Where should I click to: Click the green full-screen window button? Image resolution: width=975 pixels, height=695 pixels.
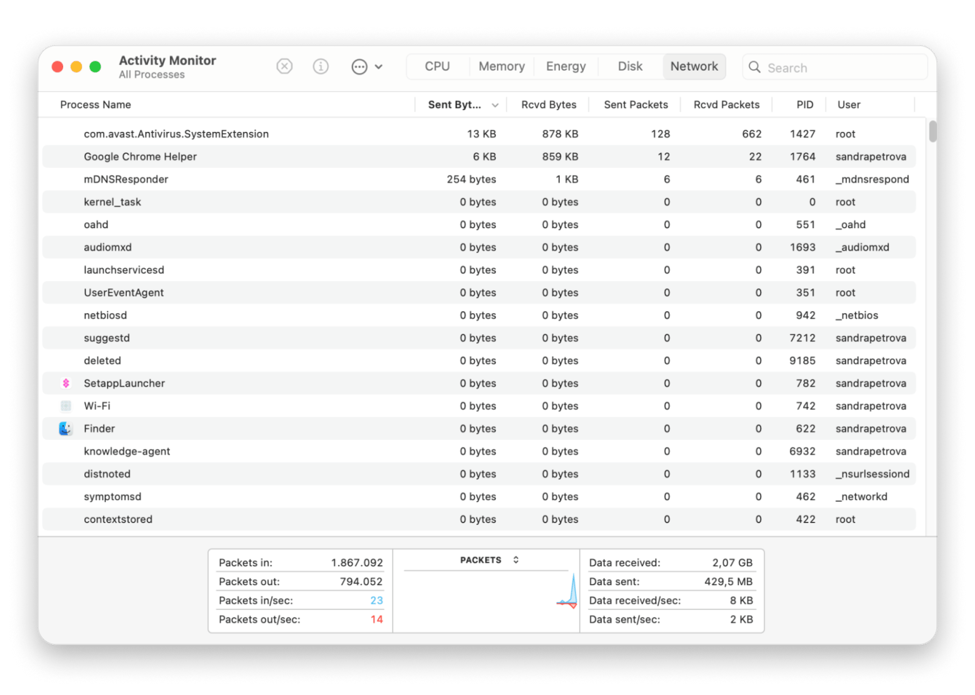tap(95, 67)
